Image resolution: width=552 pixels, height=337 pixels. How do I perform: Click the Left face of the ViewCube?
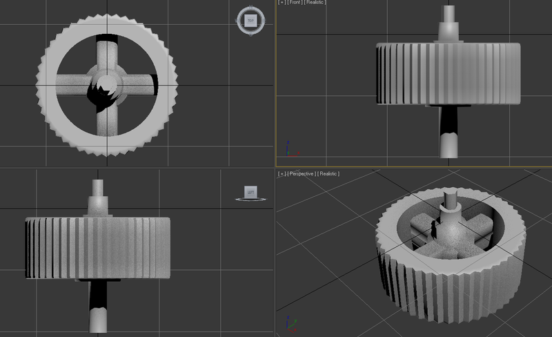click(249, 191)
